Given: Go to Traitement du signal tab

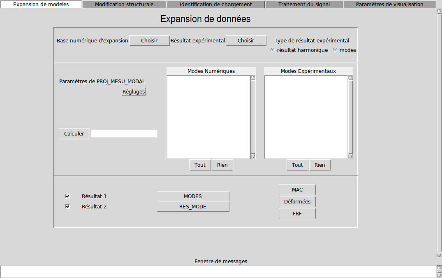Looking at the screenshot, I should (304, 5).
